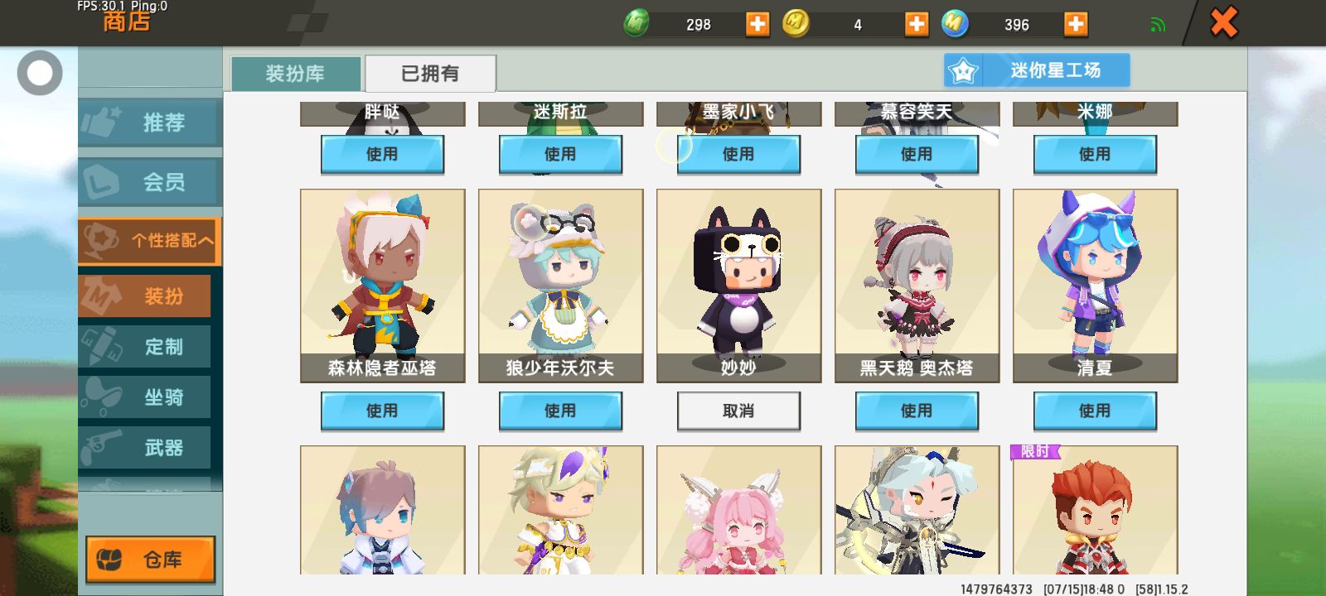Image resolution: width=1326 pixels, height=596 pixels.
Task: Open the 仓库 warehouse
Action: pyautogui.click(x=150, y=560)
